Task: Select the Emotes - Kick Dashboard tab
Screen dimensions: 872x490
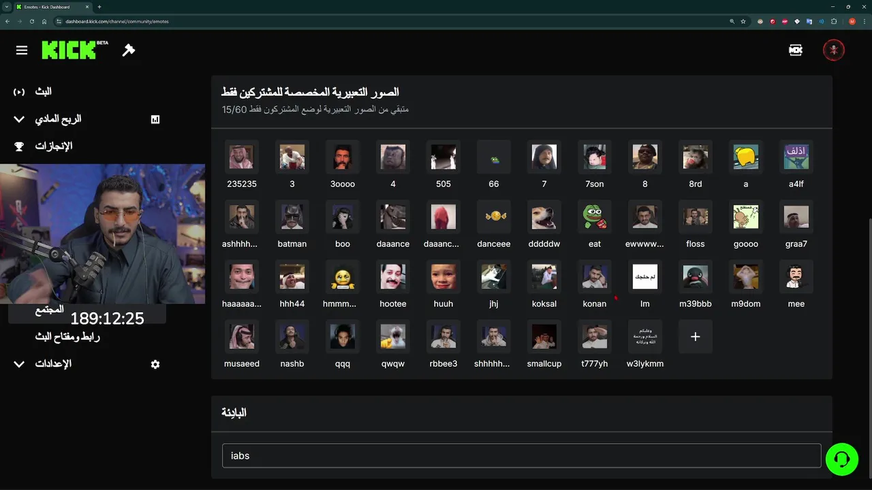Action: point(53,7)
